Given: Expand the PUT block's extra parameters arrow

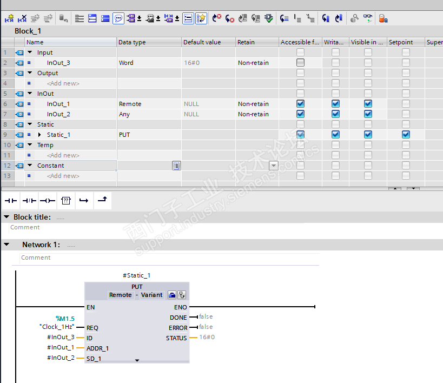Looking at the screenshot, I should click(x=137, y=360).
